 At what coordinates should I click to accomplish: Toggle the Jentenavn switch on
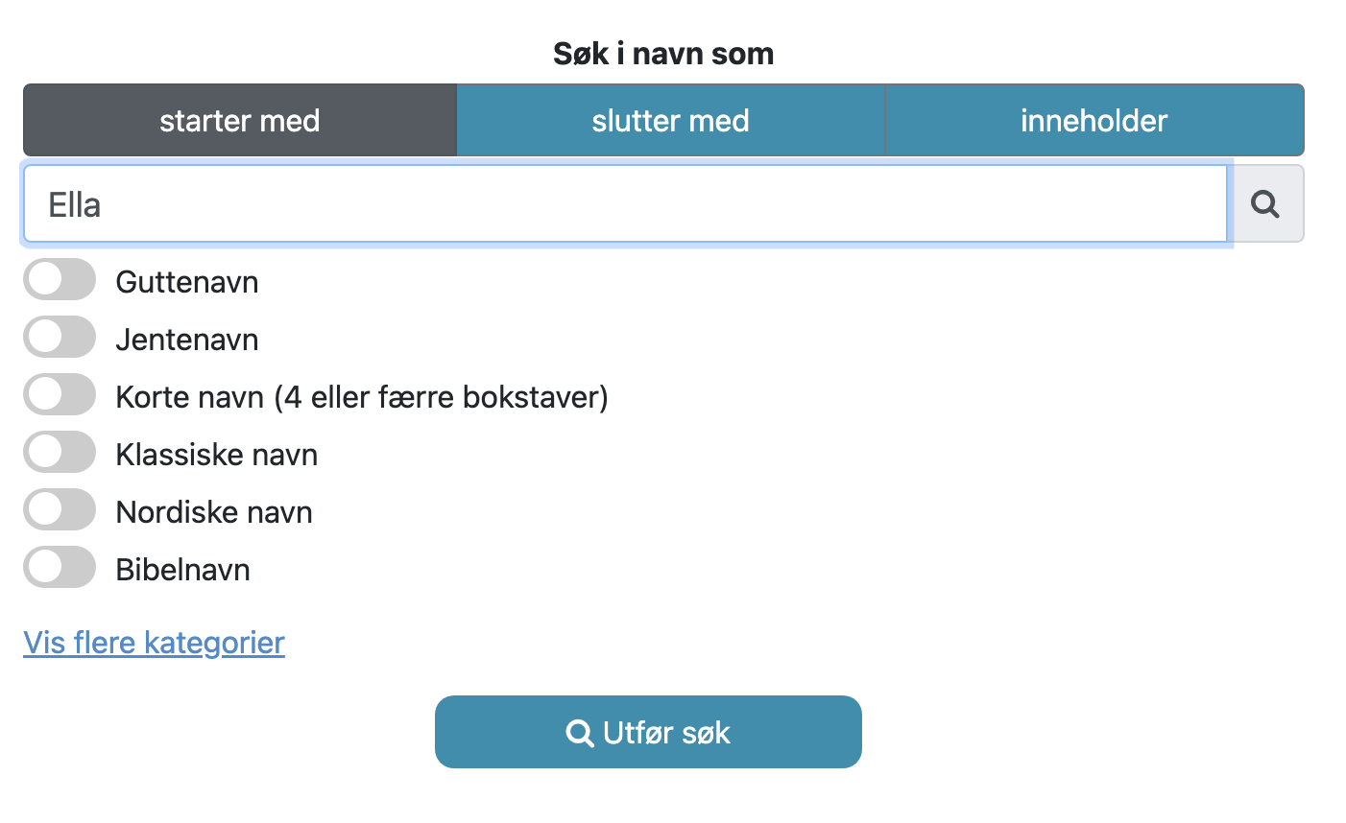(60, 338)
